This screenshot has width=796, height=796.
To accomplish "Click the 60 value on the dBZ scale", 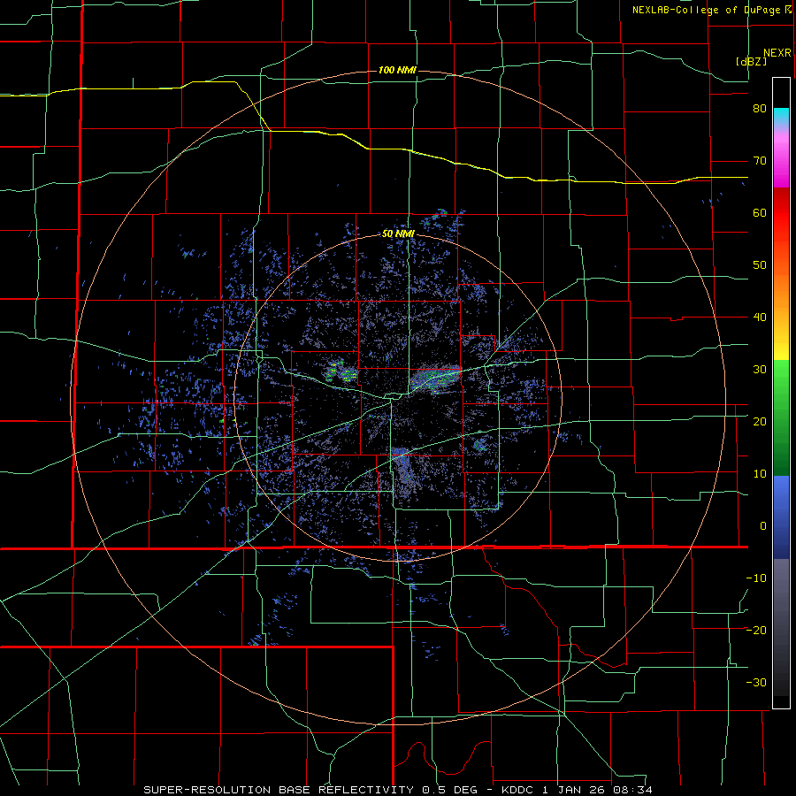I will [x=760, y=212].
